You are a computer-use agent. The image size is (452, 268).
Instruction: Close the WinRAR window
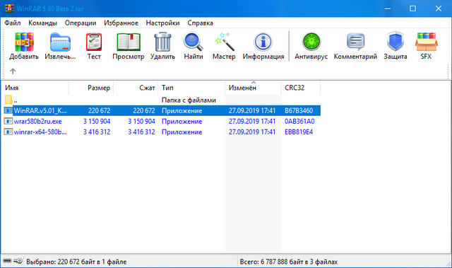point(439,8)
